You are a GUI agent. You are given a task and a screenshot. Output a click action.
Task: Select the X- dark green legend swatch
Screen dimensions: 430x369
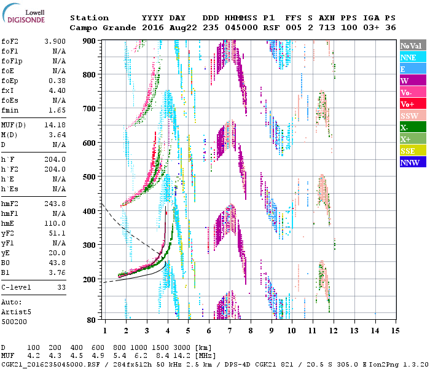413,127
